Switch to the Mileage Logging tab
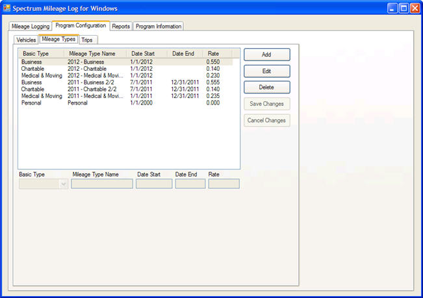The image size is (423, 298). click(x=31, y=27)
